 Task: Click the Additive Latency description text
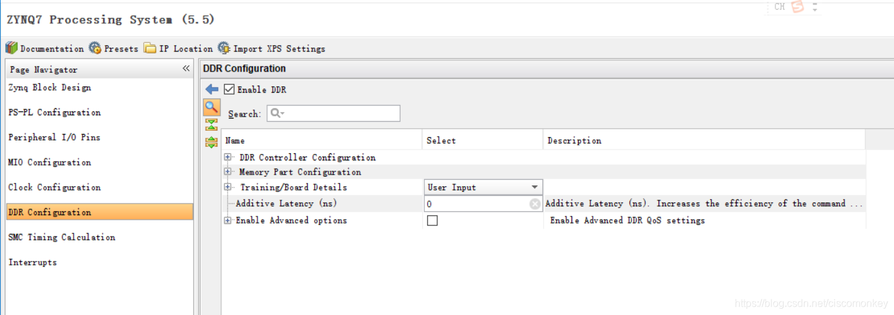click(x=704, y=204)
